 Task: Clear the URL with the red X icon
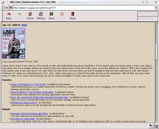click(x=11, y=7)
